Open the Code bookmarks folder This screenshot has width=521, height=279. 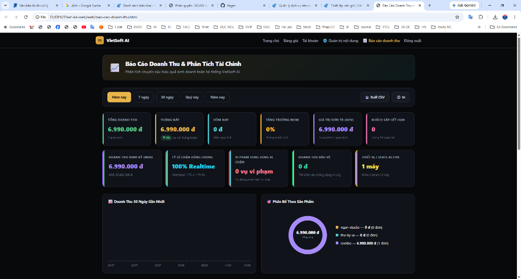115,27
